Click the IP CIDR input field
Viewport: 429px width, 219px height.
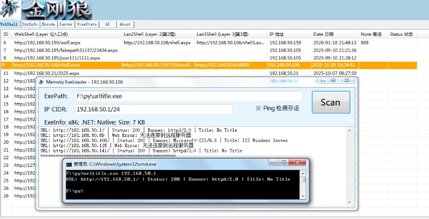154,109
